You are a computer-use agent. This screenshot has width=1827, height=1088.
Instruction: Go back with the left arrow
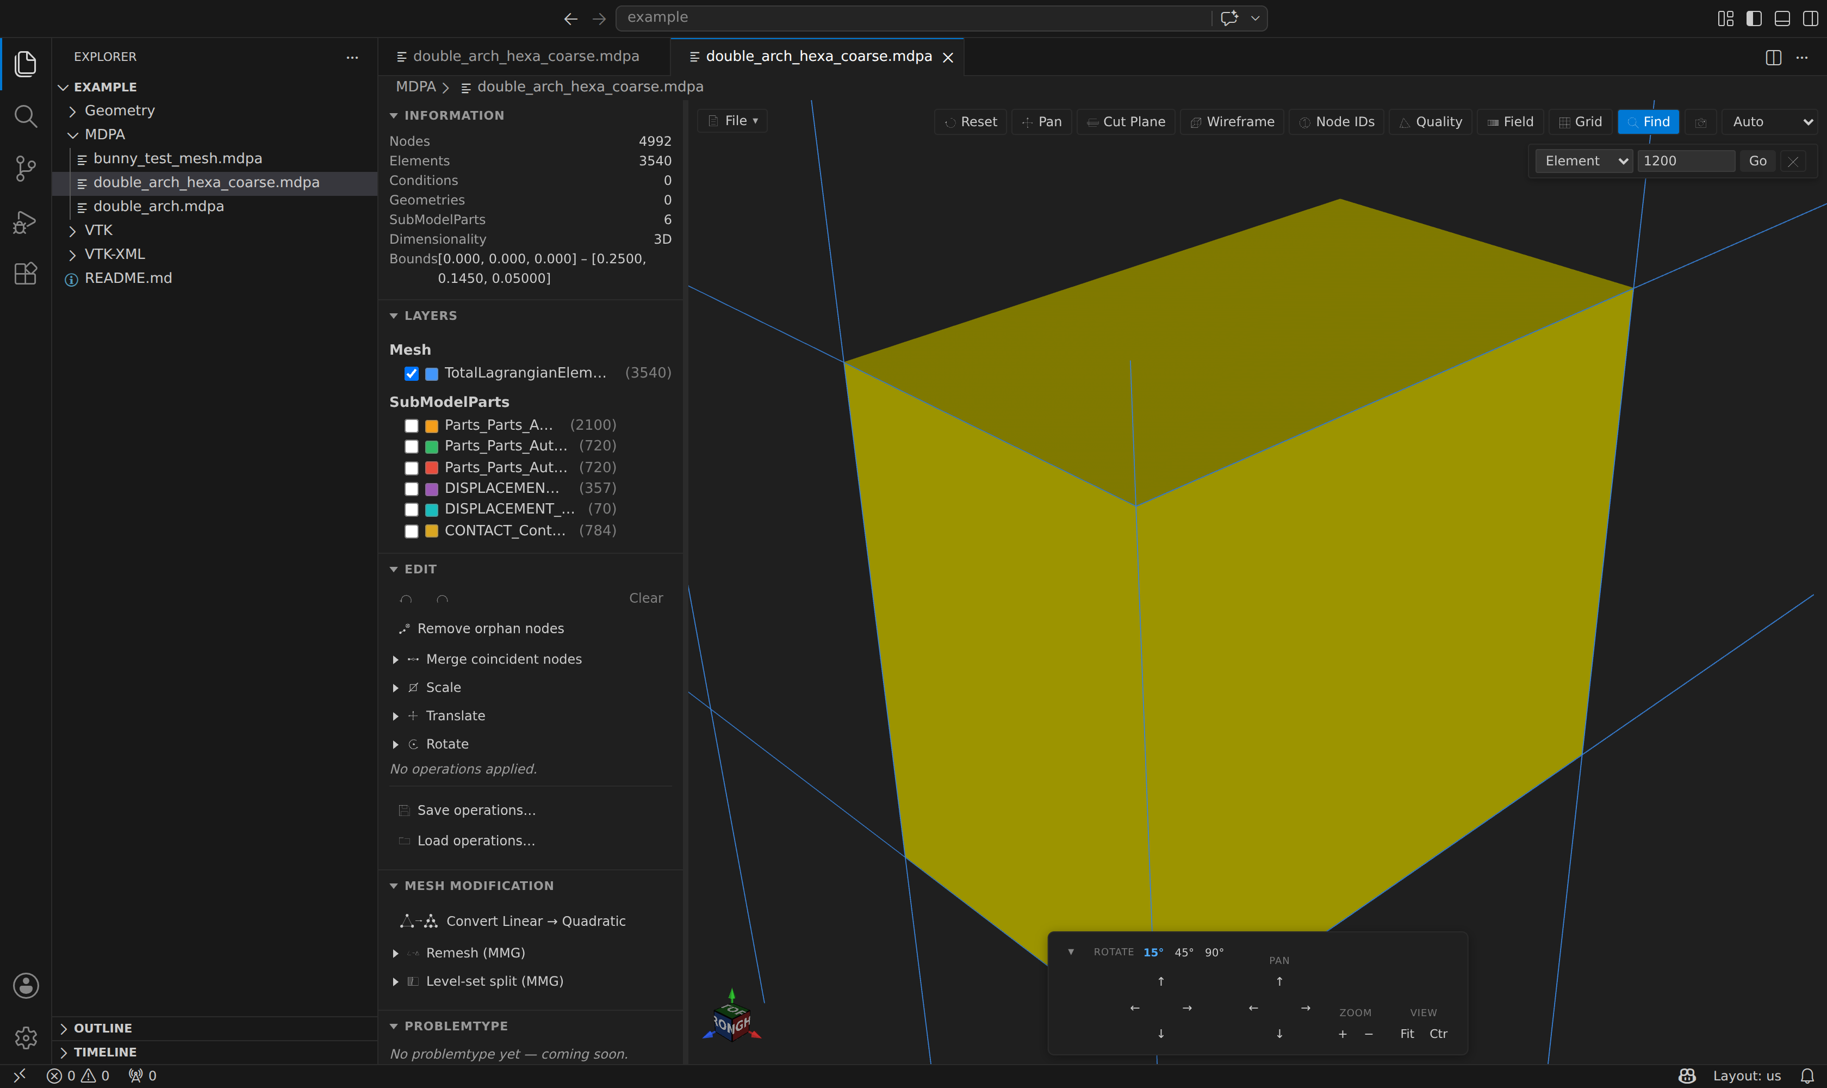point(571,18)
